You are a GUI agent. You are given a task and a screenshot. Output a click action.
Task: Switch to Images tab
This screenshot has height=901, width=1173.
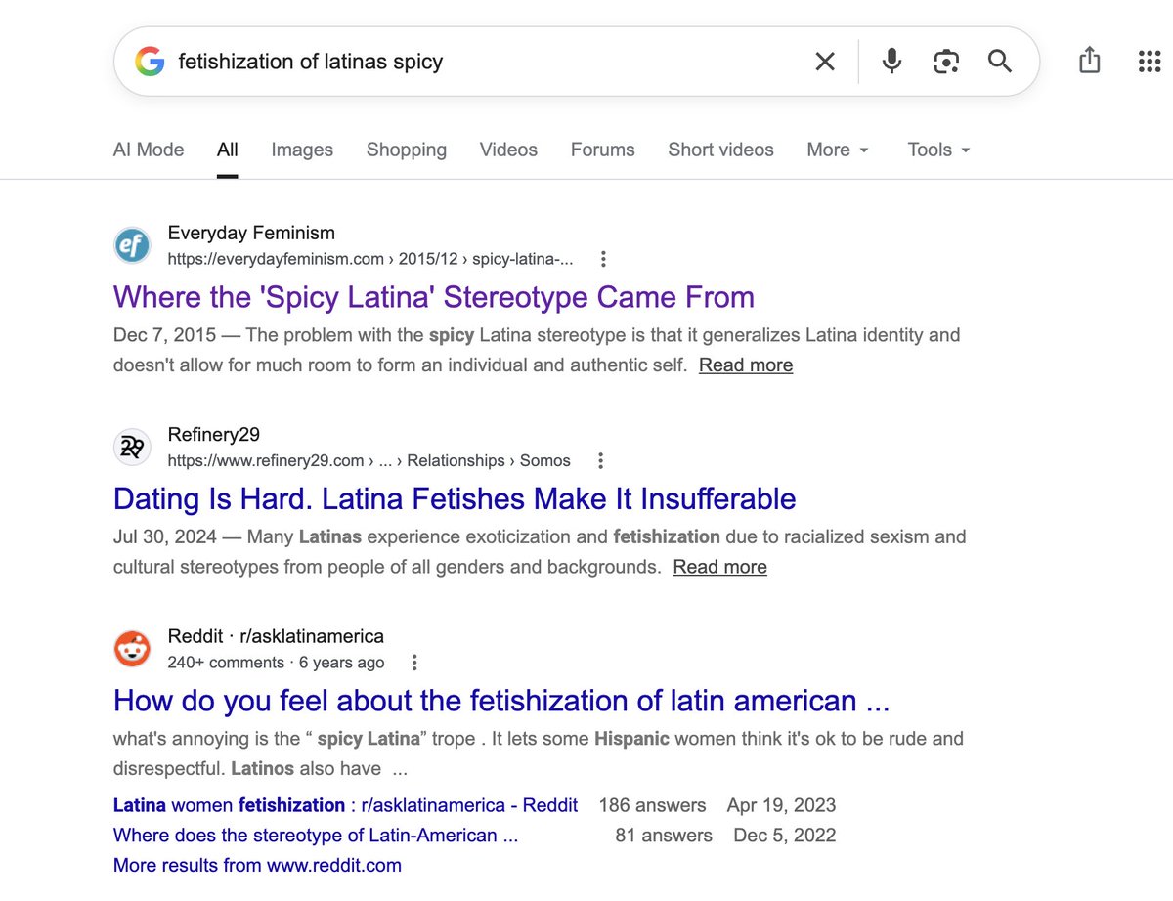(x=302, y=150)
